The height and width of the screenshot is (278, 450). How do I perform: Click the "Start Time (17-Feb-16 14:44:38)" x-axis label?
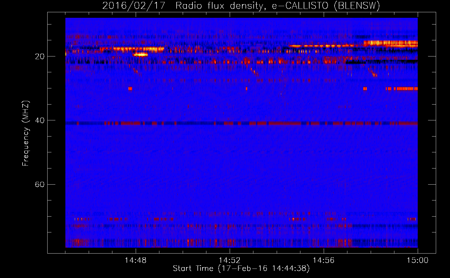[241, 269]
